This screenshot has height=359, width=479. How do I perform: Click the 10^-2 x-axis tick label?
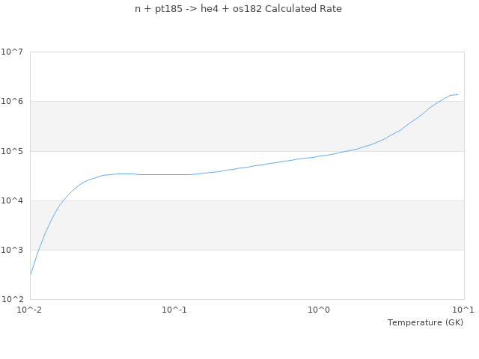coord(30,310)
